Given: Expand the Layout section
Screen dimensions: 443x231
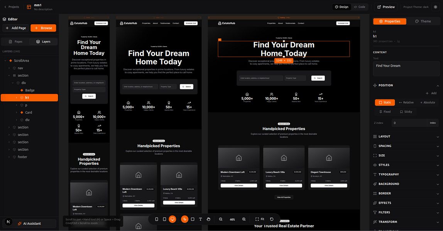Looking at the screenshot, I should 406,137.
